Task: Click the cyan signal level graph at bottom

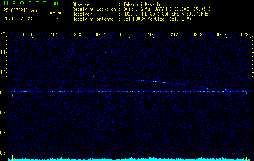Action: pos(121,159)
